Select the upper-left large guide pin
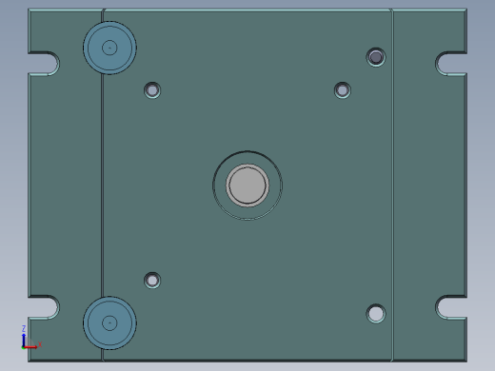The width and height of the screenshot is (495, 371). pos(109,48)
